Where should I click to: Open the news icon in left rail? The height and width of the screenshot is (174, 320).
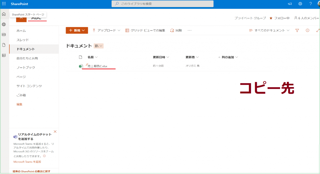4,35
